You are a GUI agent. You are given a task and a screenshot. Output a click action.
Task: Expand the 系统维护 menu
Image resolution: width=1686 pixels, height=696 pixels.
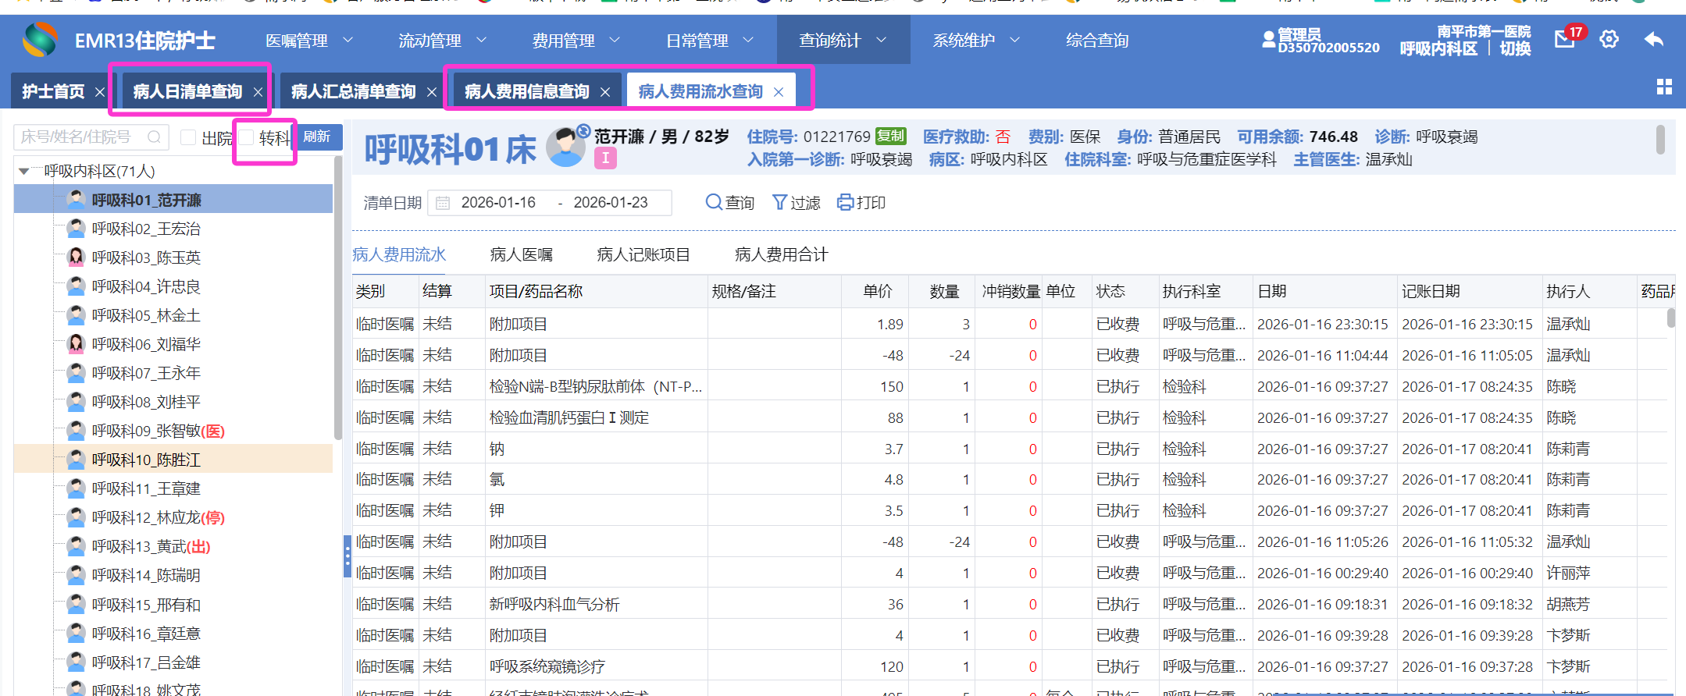977,40
